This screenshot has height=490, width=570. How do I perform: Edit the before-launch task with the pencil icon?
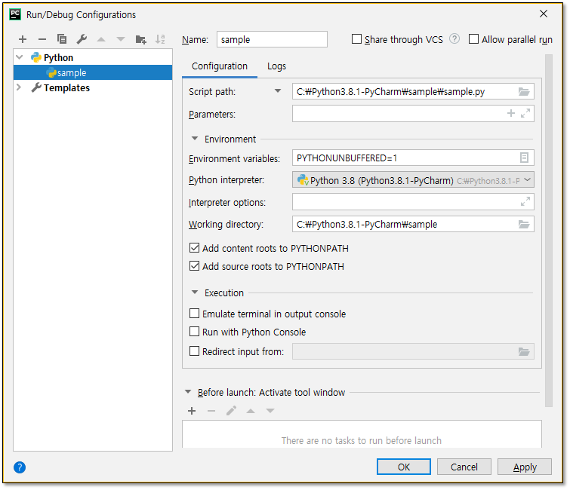(x=231, y=411)
